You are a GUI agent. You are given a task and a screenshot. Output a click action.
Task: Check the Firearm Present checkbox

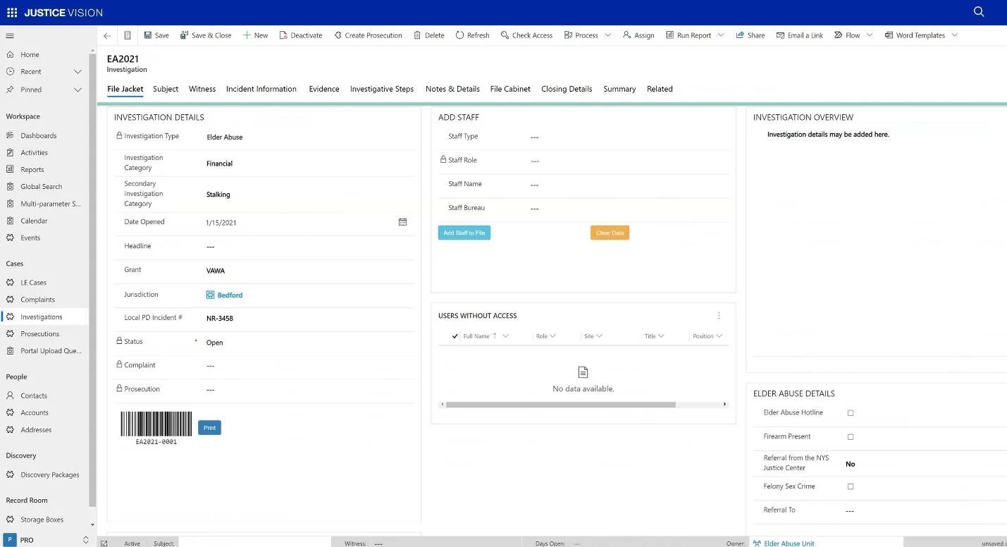[x=851, y=437]
